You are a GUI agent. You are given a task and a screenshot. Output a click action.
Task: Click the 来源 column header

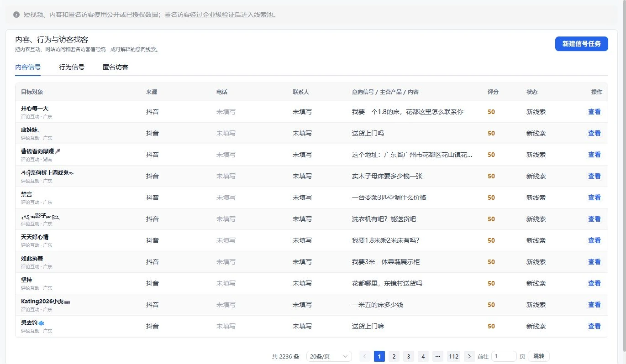point(152,92)
